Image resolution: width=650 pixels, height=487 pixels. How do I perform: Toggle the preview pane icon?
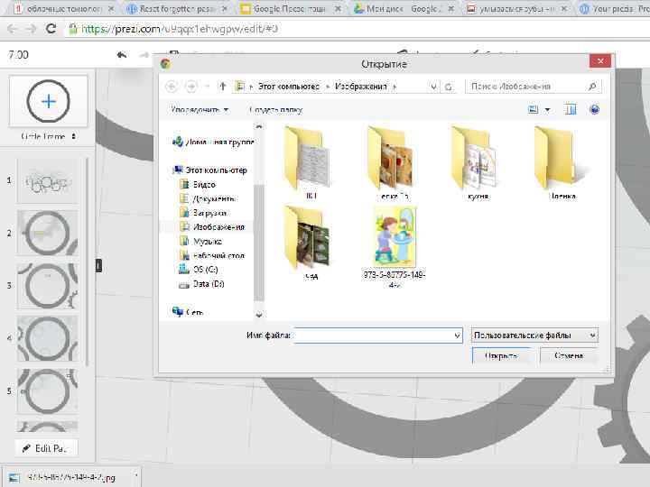(x=571, y=109)
